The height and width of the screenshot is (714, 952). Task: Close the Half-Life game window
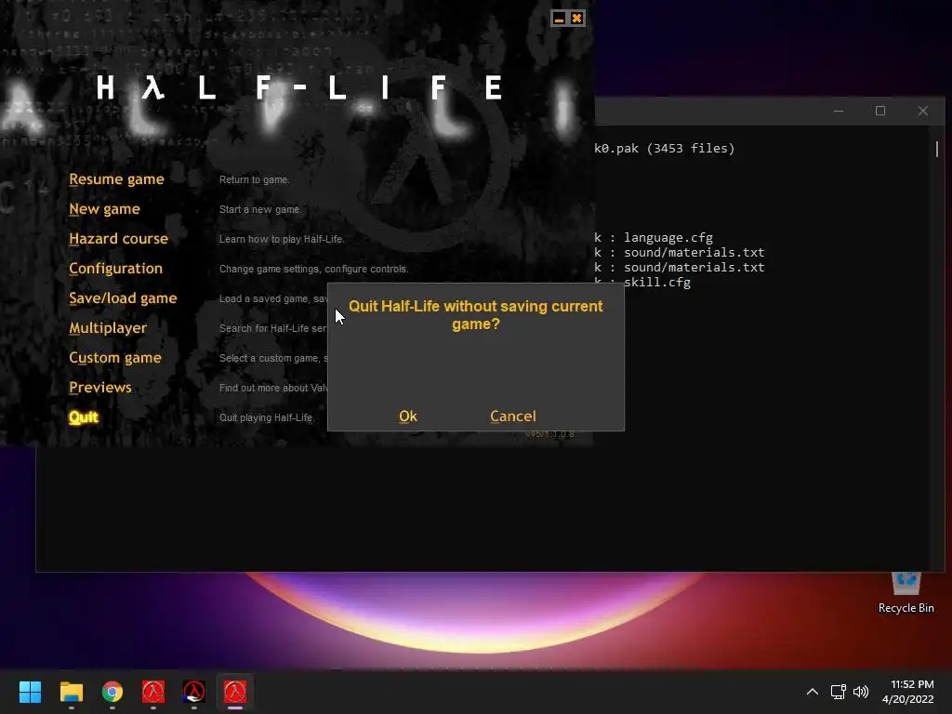tap(576, 19)
